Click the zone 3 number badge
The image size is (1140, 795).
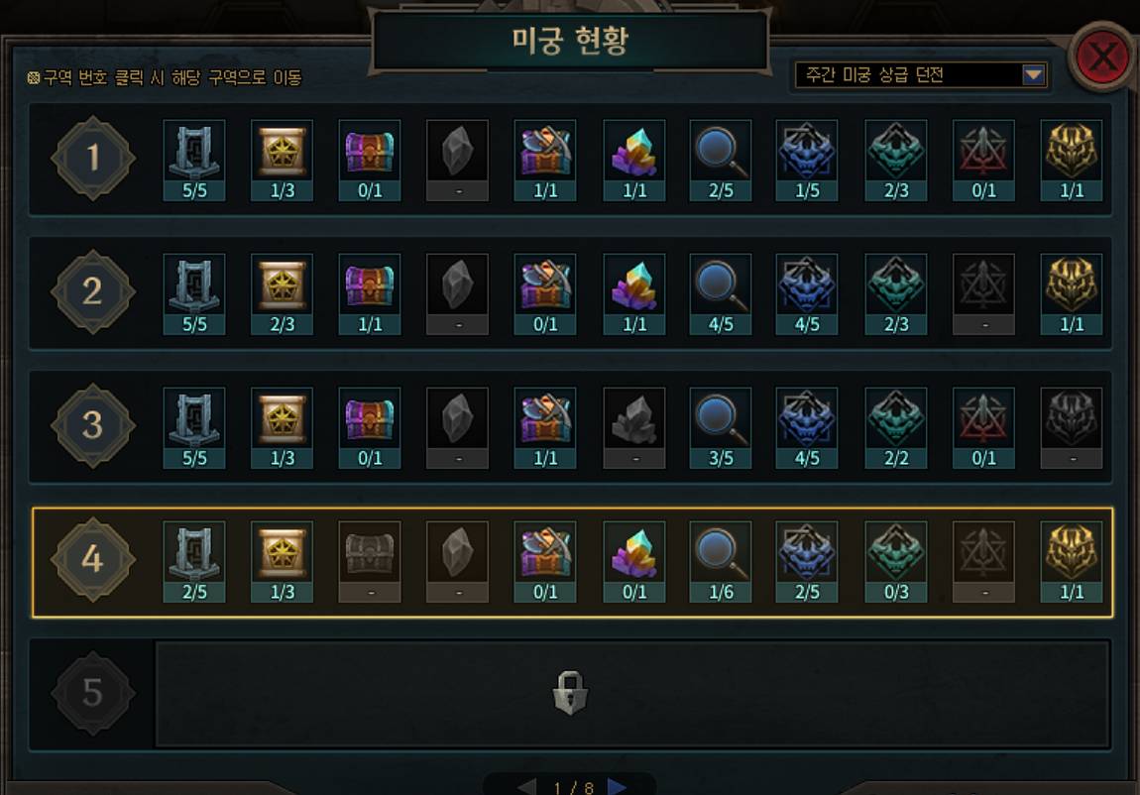pos(93,425)
